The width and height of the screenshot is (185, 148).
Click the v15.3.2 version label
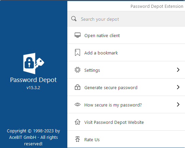33,88
